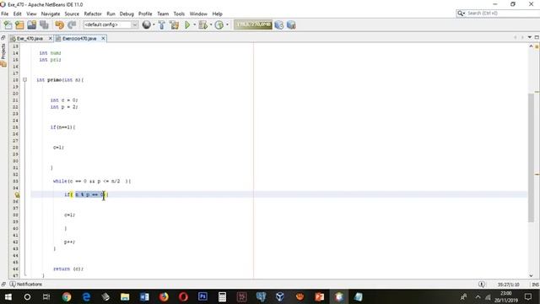Viewport: 540px width, 304px height.
Task: Expand the Run project dropdown arrow
Action: coord(194,24)
